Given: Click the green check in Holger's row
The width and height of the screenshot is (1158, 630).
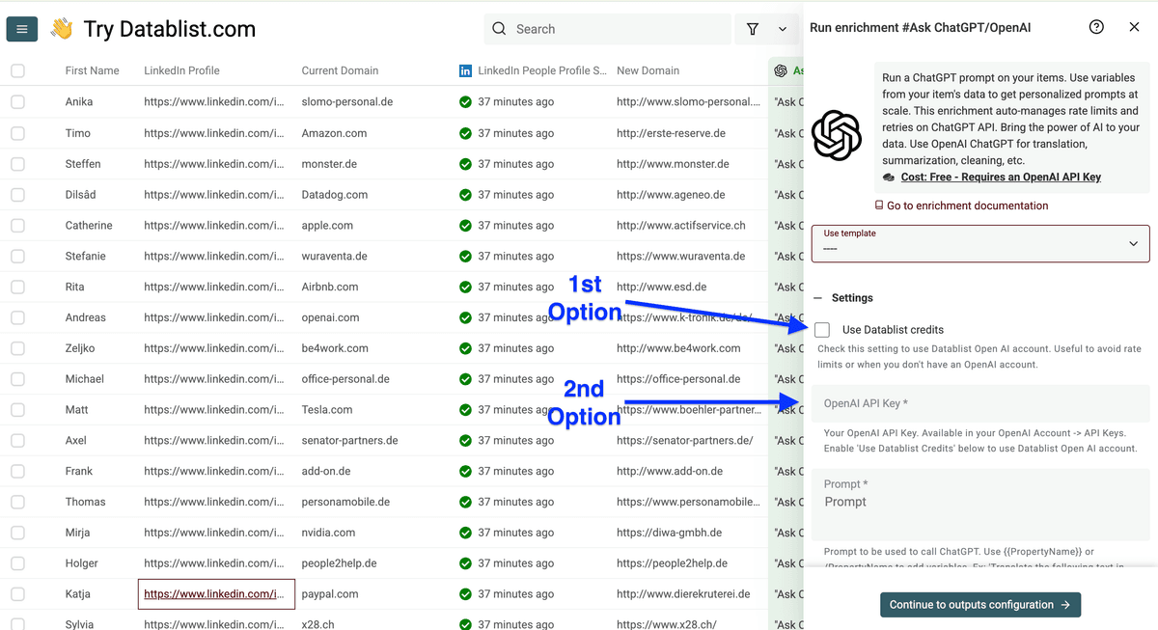Looking at the screenshot, I should pos(466,563).
